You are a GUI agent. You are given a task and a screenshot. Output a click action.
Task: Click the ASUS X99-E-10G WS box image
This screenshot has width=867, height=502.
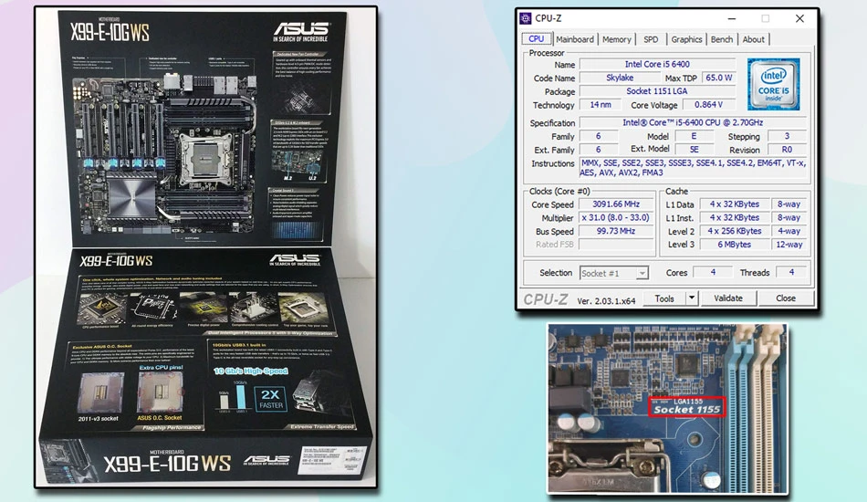point(205,247)
